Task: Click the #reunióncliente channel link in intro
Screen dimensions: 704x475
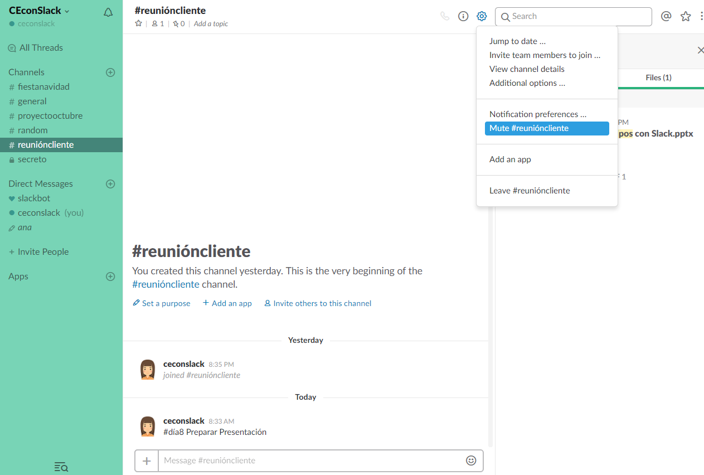Action: coord(166,284)
